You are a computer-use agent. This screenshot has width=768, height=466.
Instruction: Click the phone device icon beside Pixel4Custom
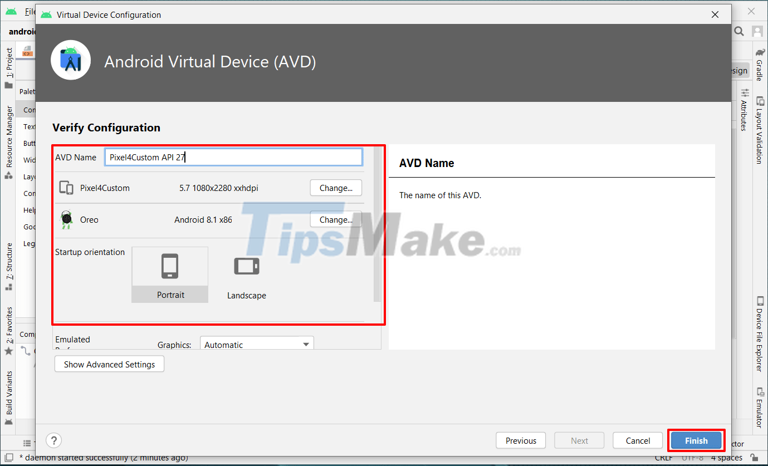pyautogui.click(x=66, y=188)
